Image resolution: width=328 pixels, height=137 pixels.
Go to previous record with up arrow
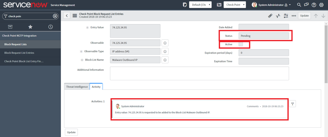click(316, 16)
